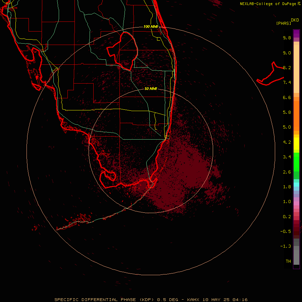Click the 9.8 value on color scale
The width and height of the screenshot is (302, 302).
coord(287,38)
